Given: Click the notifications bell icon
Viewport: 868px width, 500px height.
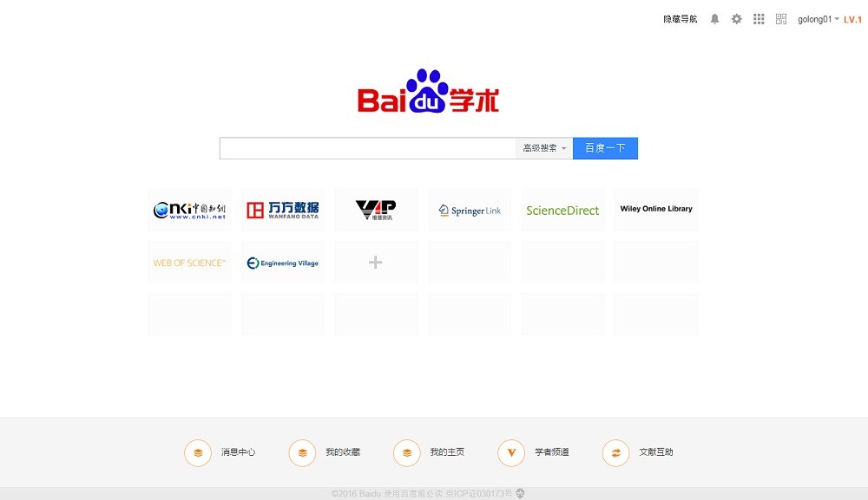Looking at the screenshot, I should (714, 19).
